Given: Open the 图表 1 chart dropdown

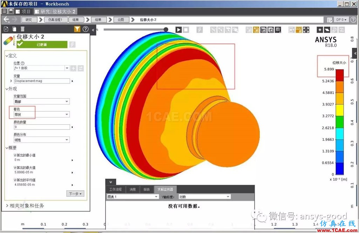Looking at the screenshot, I should [133, 197].
